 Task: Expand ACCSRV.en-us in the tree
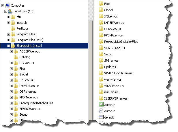(11, 51)
